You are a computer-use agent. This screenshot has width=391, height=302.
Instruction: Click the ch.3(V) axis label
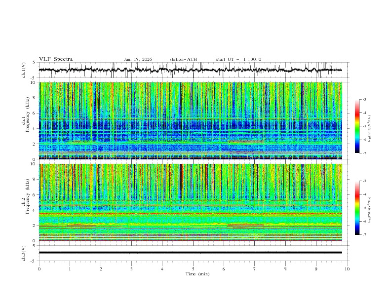[x=25, y=253]
